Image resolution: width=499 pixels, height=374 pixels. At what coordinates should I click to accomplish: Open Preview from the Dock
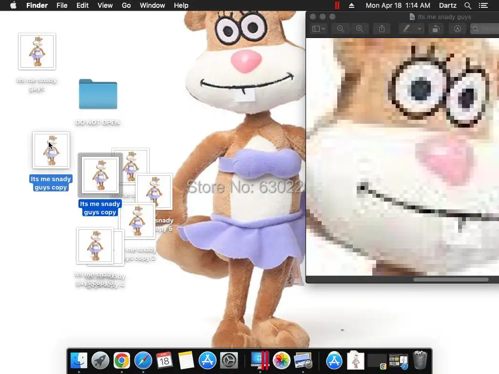(303, 360)
